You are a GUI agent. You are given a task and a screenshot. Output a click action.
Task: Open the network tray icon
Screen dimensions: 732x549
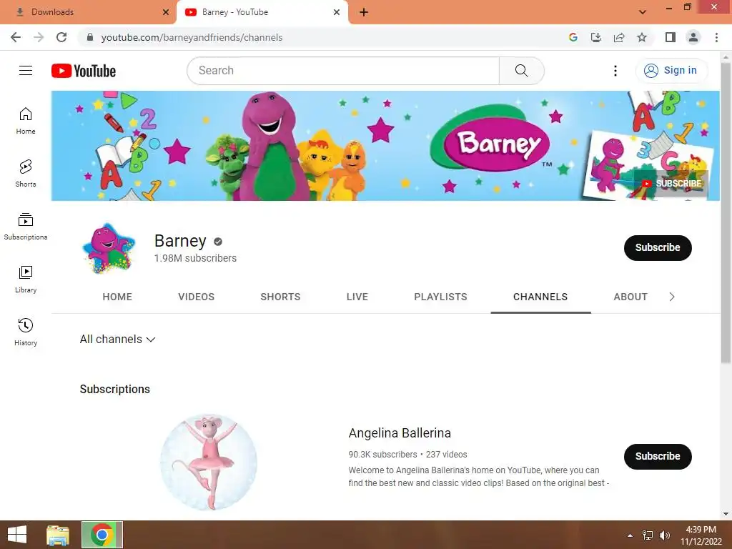pyautogui.click(x=648, y=535)
